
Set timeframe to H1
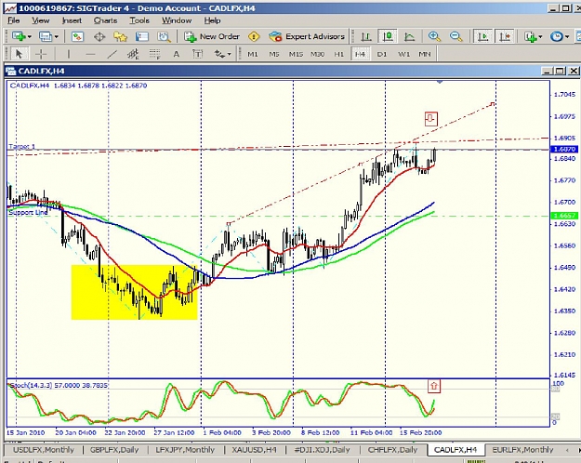pyautogui.click(x=338, y=54)
